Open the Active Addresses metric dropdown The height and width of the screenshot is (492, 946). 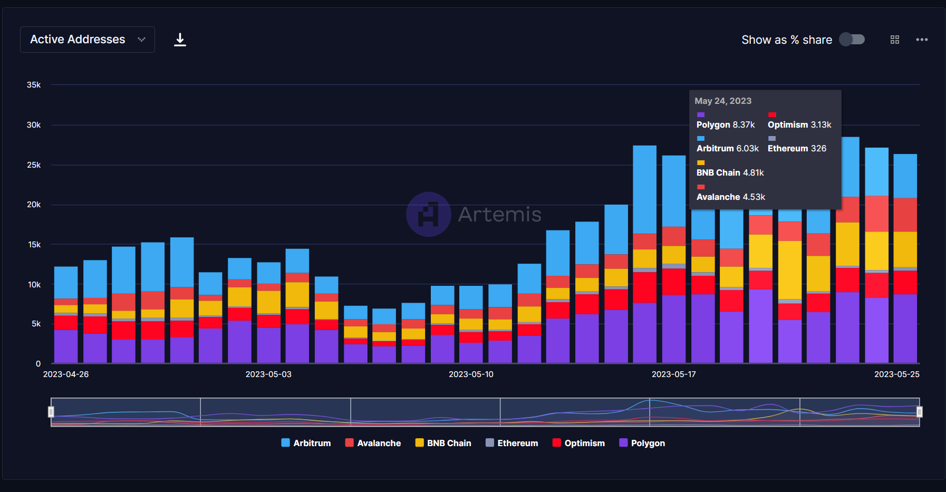pos(88,40)
